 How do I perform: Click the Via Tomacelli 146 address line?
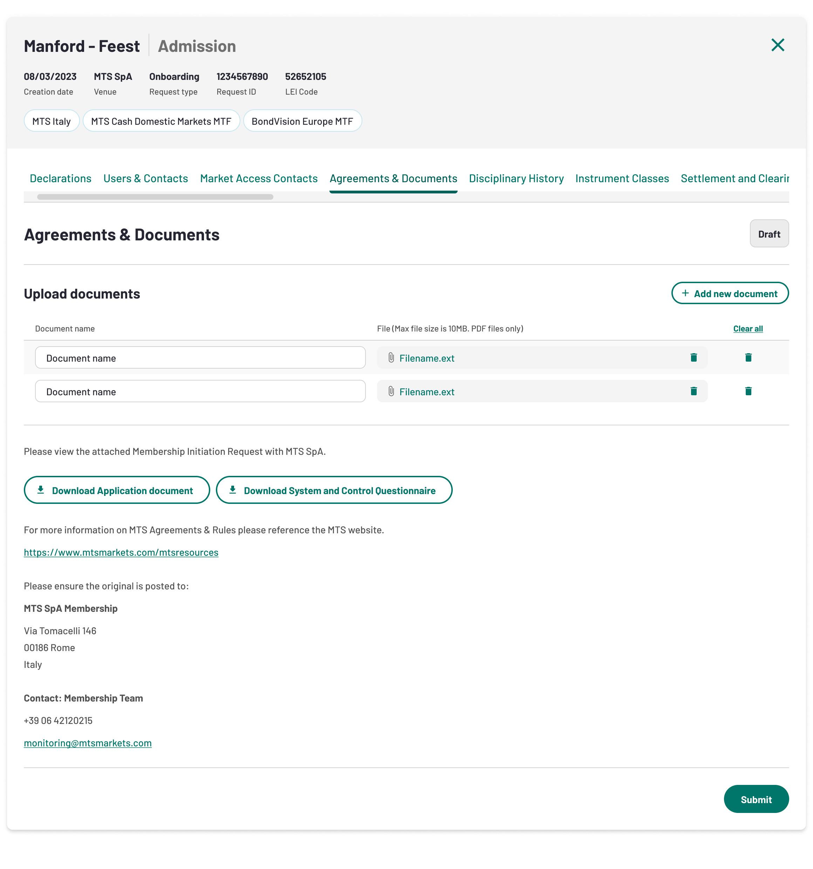[60, 631]
